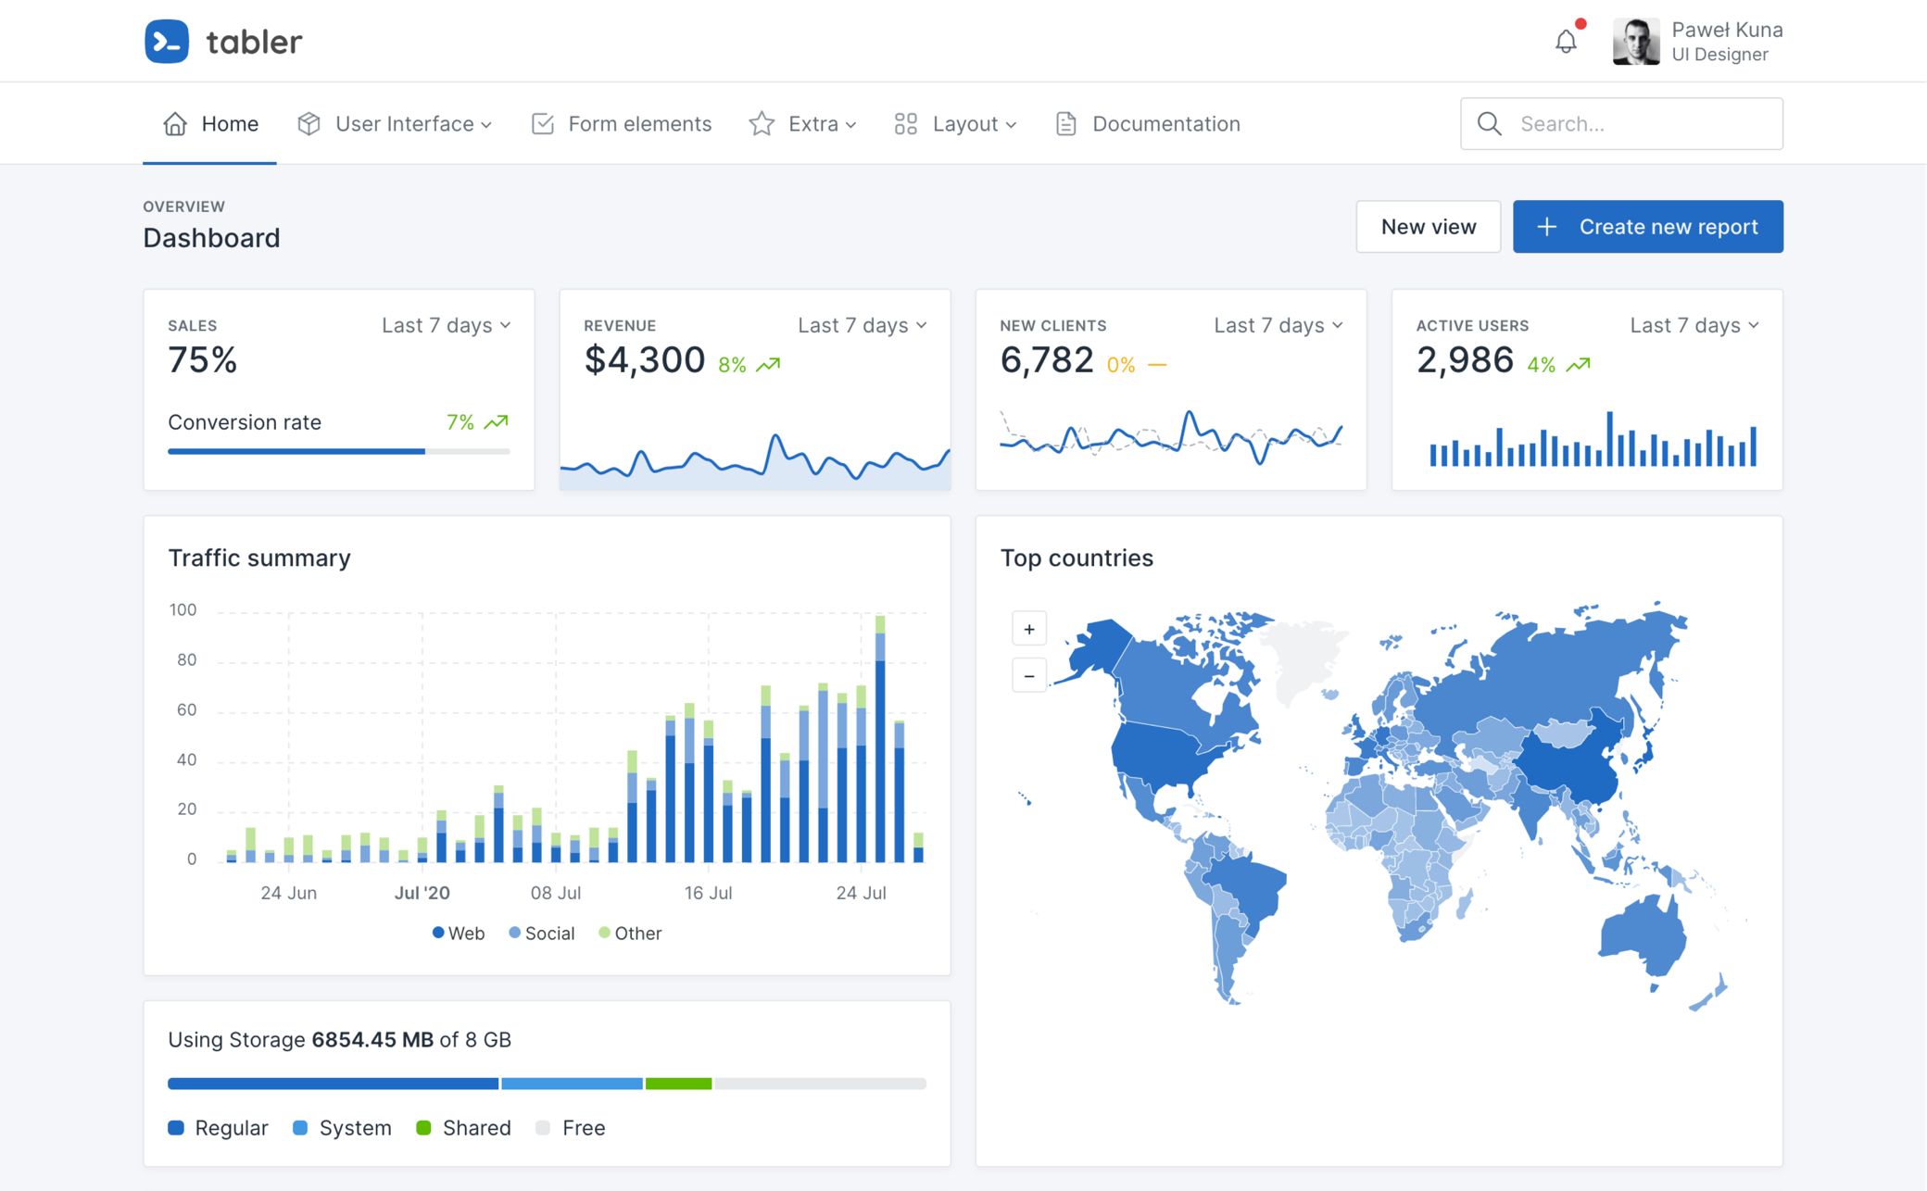The width and height of the screenshot is (1927, 1191).
Task: Toggle the Other series in Traffic summary legend
Action: (629, 933)
